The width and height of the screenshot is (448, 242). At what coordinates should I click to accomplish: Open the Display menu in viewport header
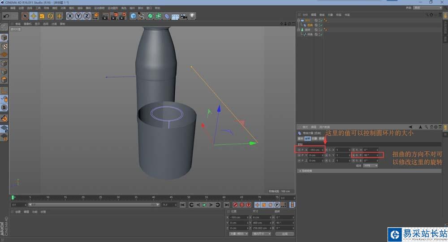[x=38, y=24]
